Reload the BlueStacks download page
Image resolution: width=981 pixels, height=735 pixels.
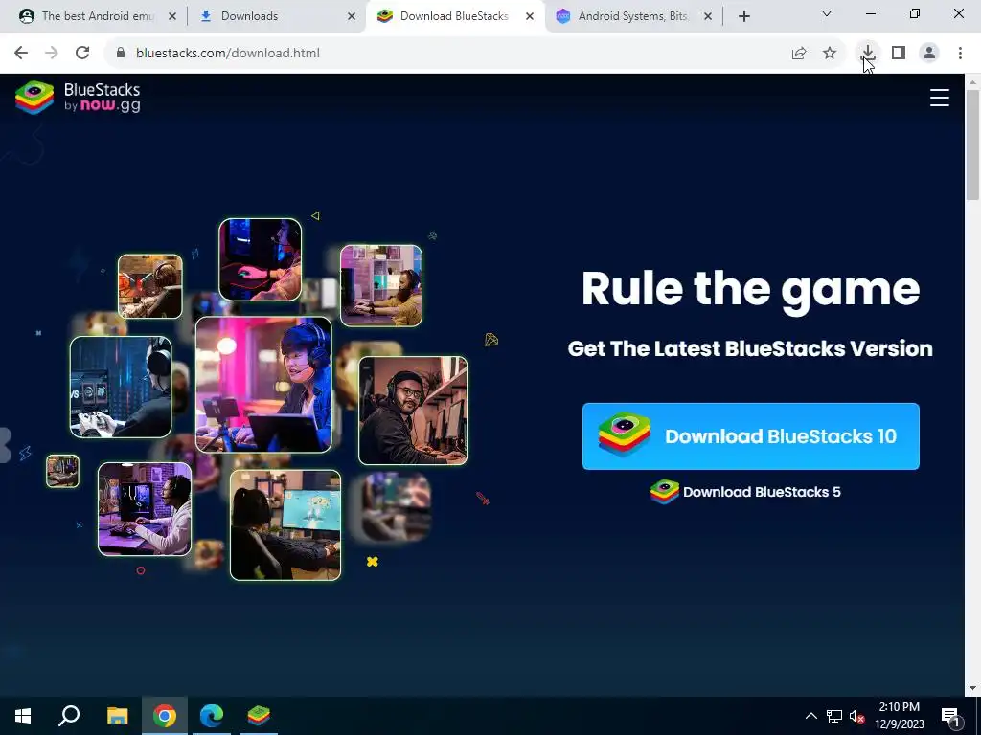[x=82, y=54]
